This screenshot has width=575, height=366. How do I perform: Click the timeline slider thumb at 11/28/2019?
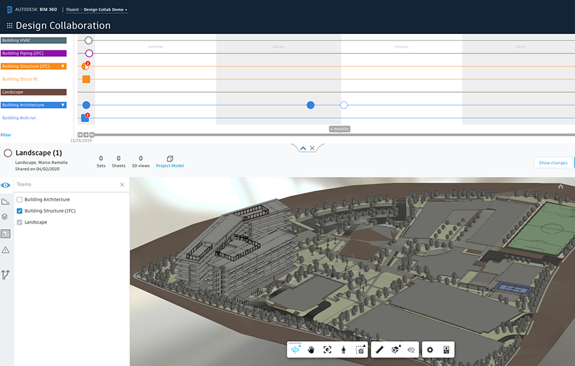91,135
